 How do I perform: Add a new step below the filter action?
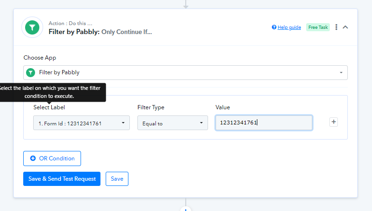[x=186, y=209]
